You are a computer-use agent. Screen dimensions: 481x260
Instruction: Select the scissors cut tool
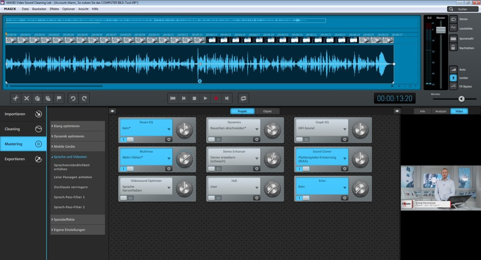pyautogui.click(x=16, y=98)
